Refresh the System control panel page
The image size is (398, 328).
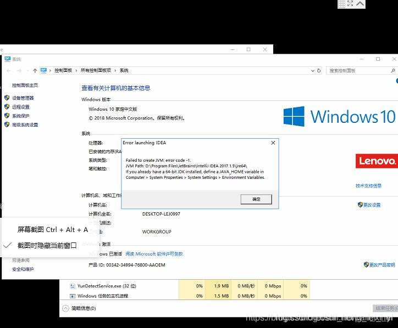coord(319,71)
